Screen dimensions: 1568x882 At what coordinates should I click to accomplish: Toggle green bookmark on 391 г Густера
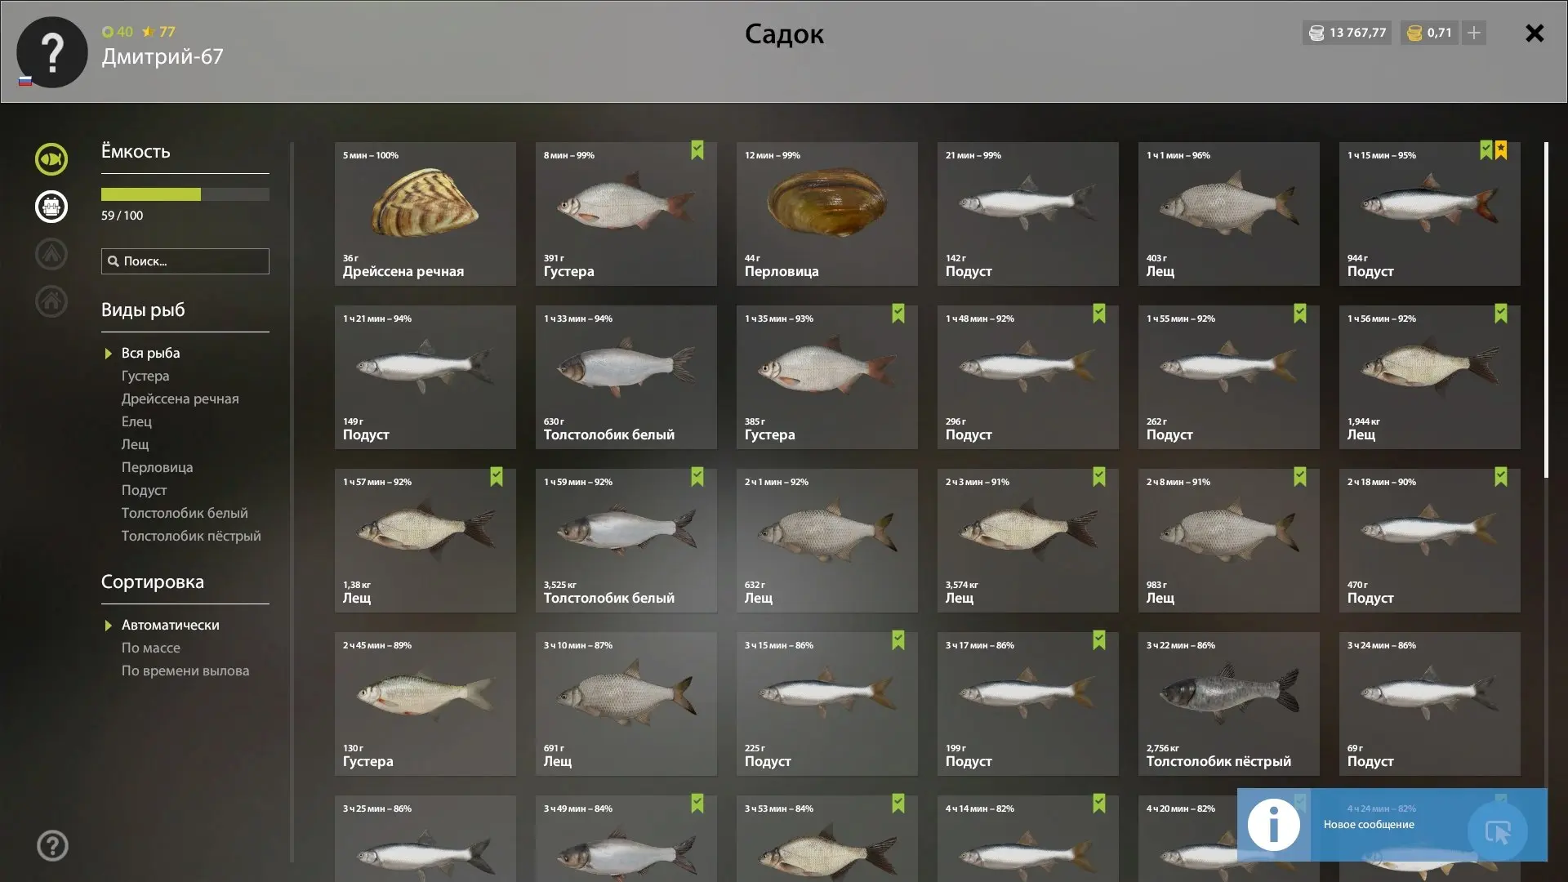coord(697,150)
